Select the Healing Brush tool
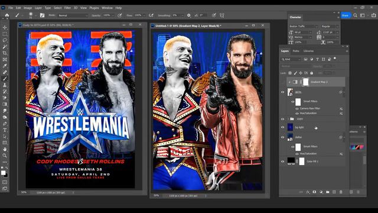 pyautogui.click(x=5, y=72)
